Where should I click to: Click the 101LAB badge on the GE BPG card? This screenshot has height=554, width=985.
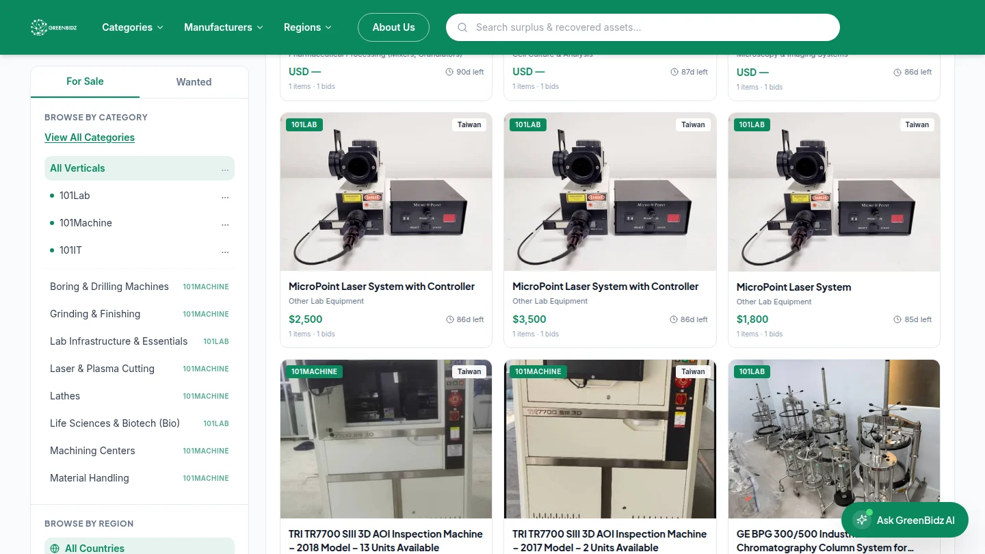752,371
